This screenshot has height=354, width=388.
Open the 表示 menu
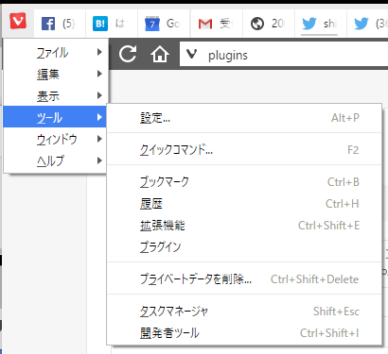click(56, 95)
